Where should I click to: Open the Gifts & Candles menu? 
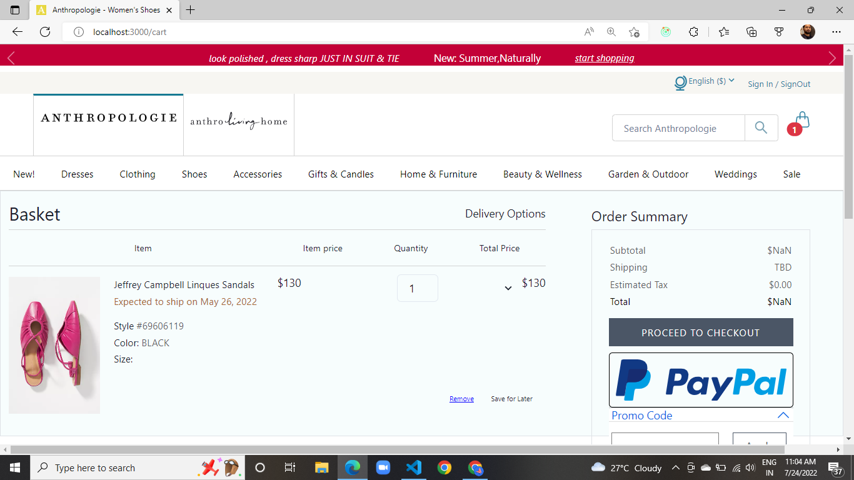341,174
